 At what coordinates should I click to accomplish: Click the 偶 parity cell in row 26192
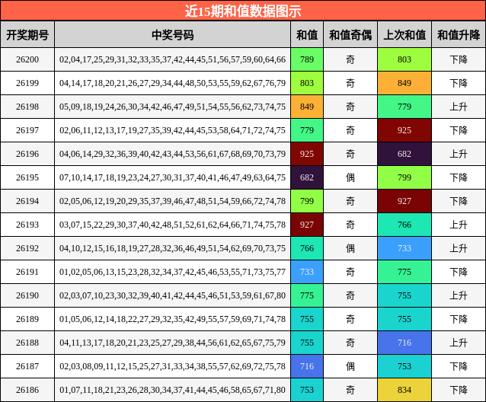click(x=350, y=248)
